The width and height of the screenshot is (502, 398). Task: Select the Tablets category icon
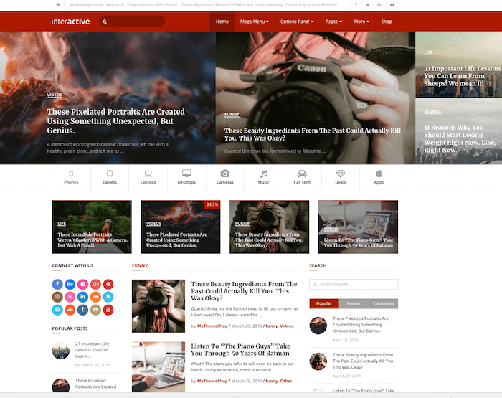(x=110, y=174)
